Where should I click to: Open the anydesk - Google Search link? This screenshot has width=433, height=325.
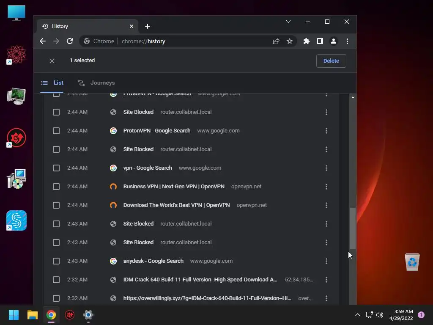[x=153, y=261]
